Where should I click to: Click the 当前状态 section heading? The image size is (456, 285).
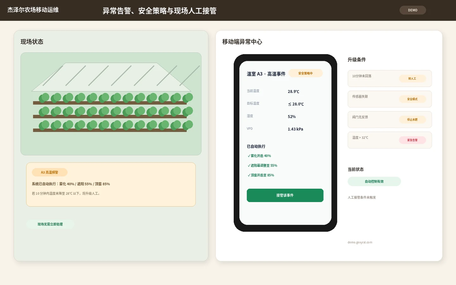(356, 169)
